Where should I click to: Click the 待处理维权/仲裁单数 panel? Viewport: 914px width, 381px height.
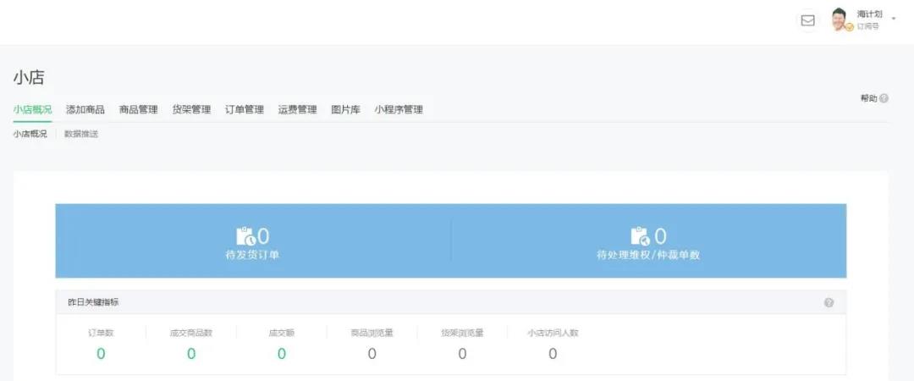click(x=648, y=241)
